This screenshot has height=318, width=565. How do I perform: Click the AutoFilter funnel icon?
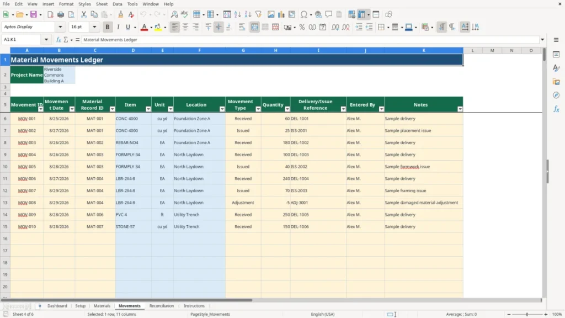(x=258, y=14)
